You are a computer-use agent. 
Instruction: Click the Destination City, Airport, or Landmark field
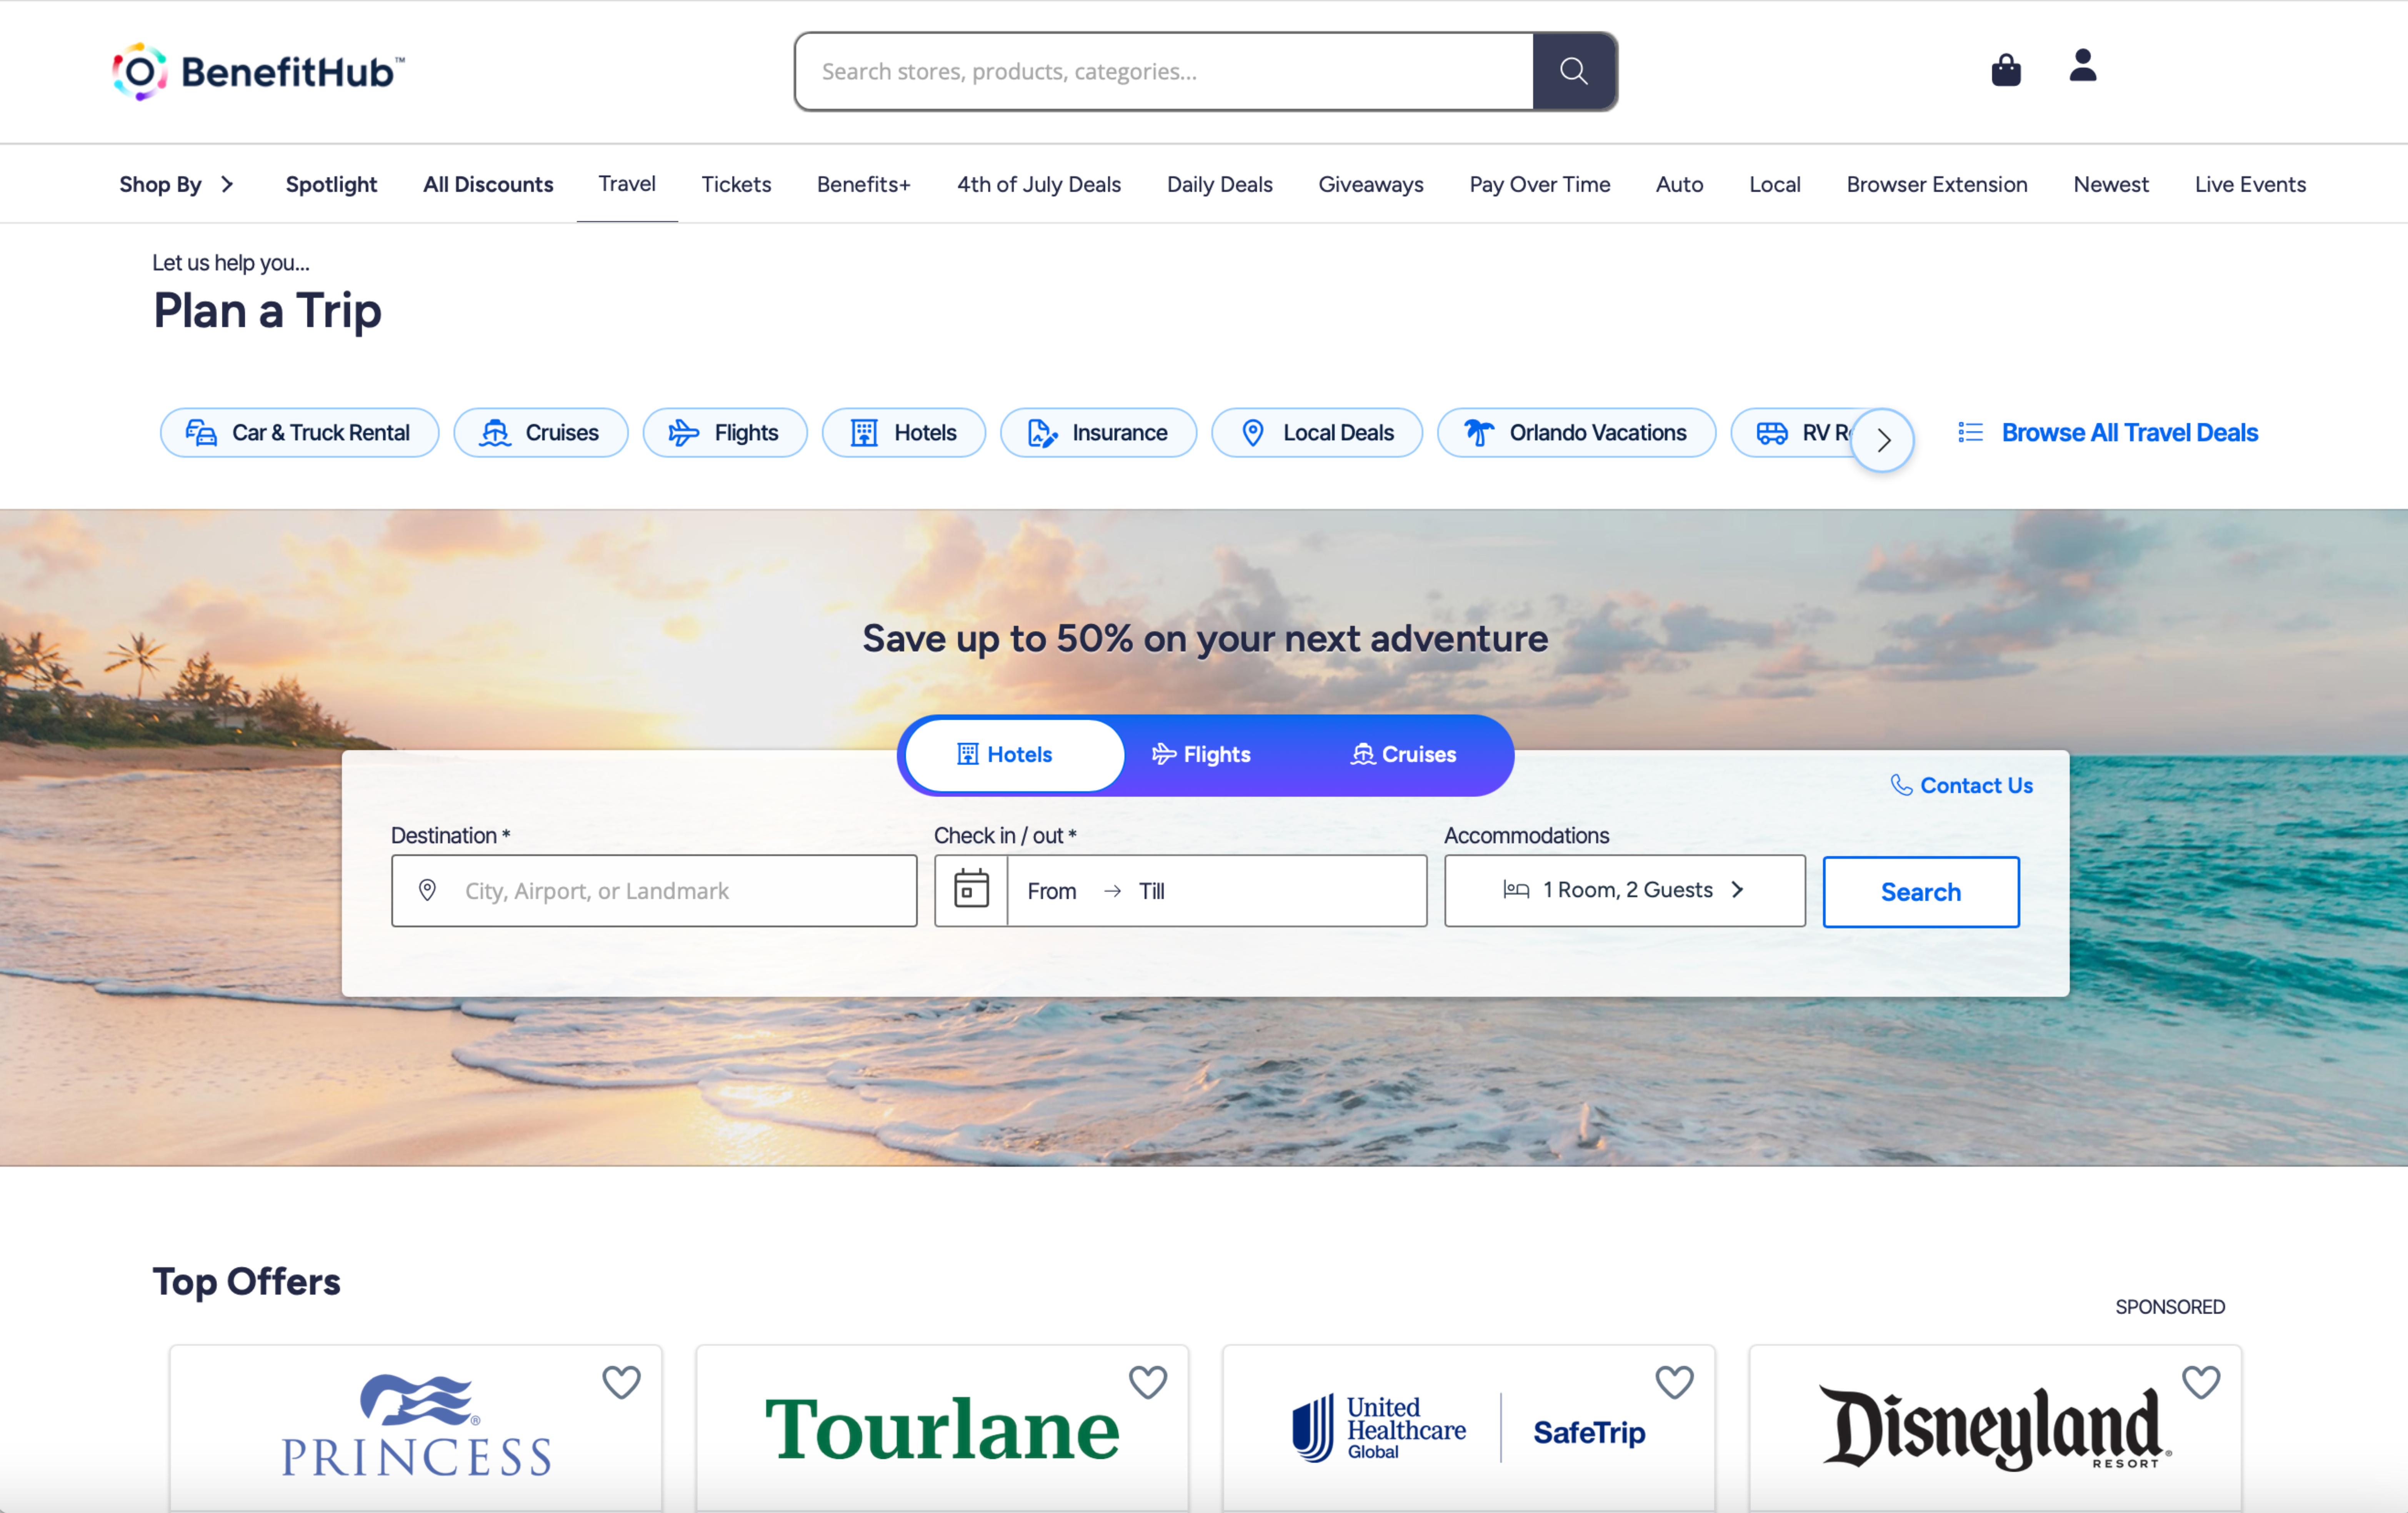[x=654, y=890]
